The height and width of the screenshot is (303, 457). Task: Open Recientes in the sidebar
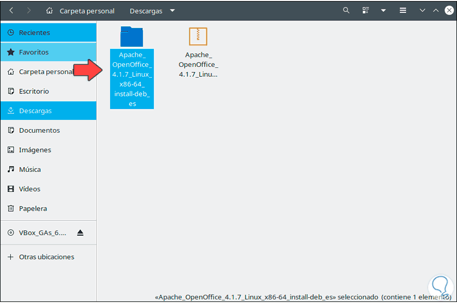tap(48, 33)
